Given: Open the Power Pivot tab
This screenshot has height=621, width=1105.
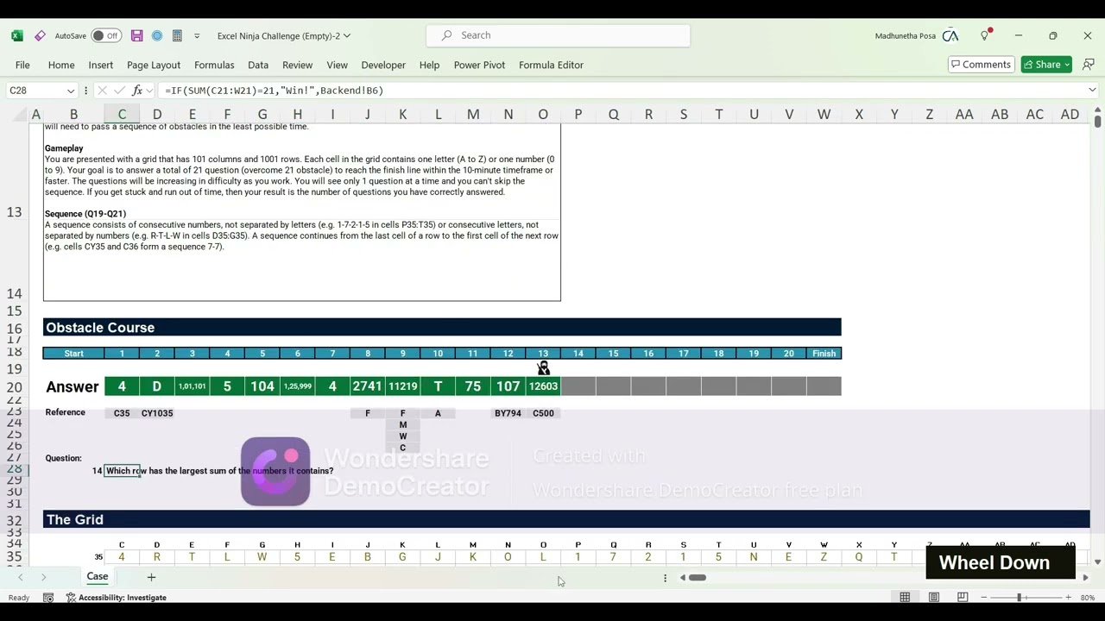Looking at the screenshot, I should tap(479, 65).
